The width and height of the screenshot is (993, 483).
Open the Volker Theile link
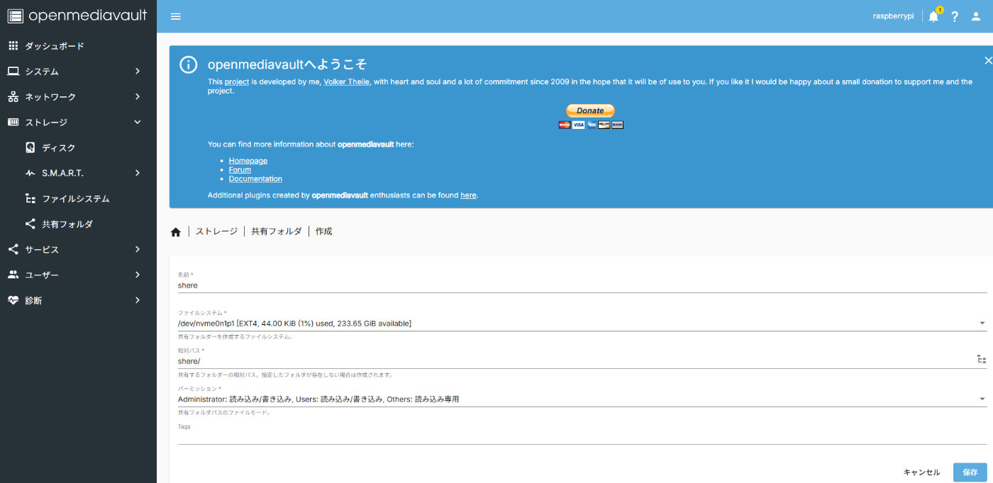coord(347,82)
